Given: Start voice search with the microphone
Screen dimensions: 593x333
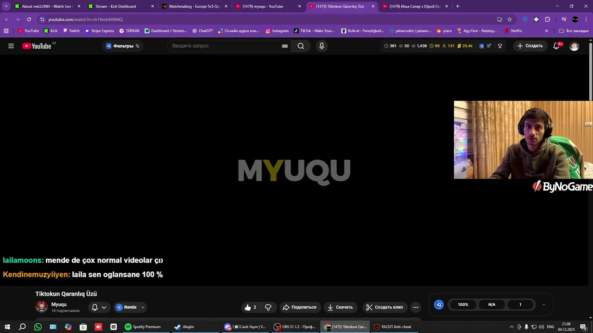Looking at the screenshot, I should 322,46.
